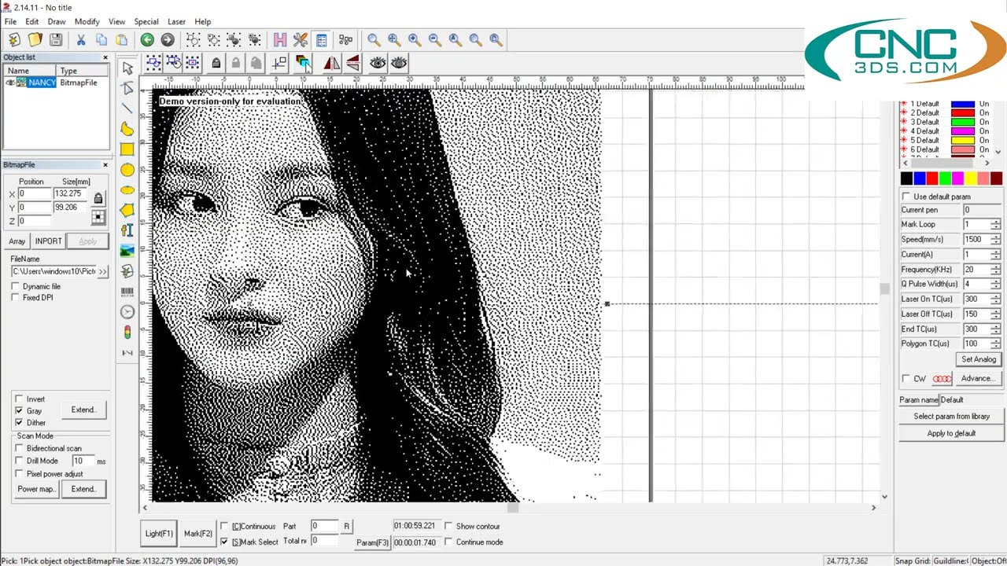Click the gray Redo arrow
Screen dimensions: 1007x566
coord(168,39)
